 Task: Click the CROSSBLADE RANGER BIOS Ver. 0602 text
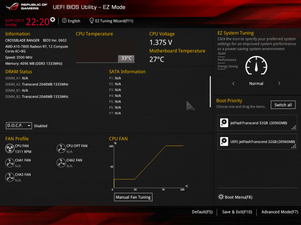[36, 40]
